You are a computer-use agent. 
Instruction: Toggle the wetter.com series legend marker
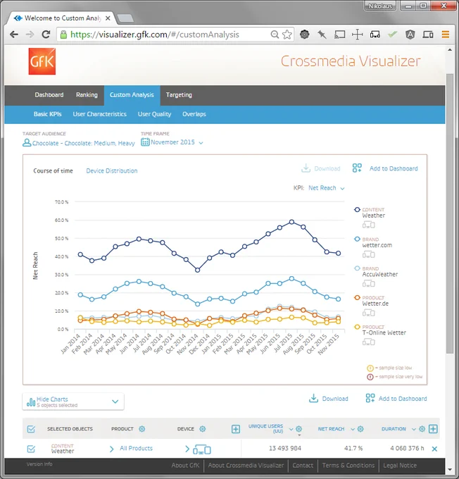click(x=357, y=239)
